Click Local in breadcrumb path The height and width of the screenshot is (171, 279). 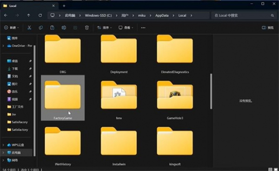click(182, 15)
